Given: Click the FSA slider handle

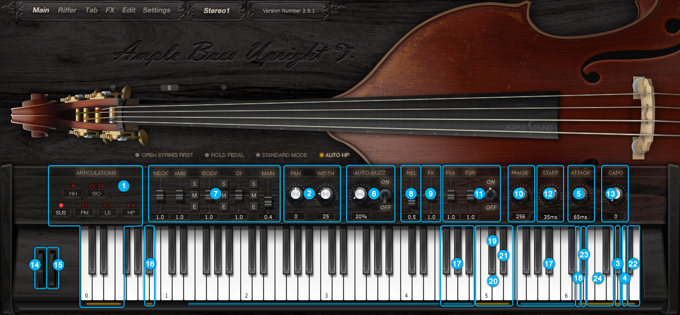Looking at the screenshot, I should coord(450,194).
